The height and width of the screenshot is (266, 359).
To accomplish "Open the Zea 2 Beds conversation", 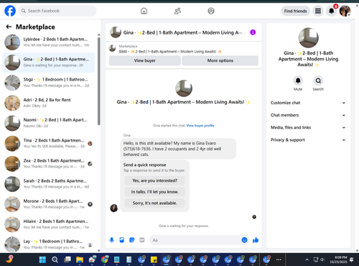I will tap(49, 164).
